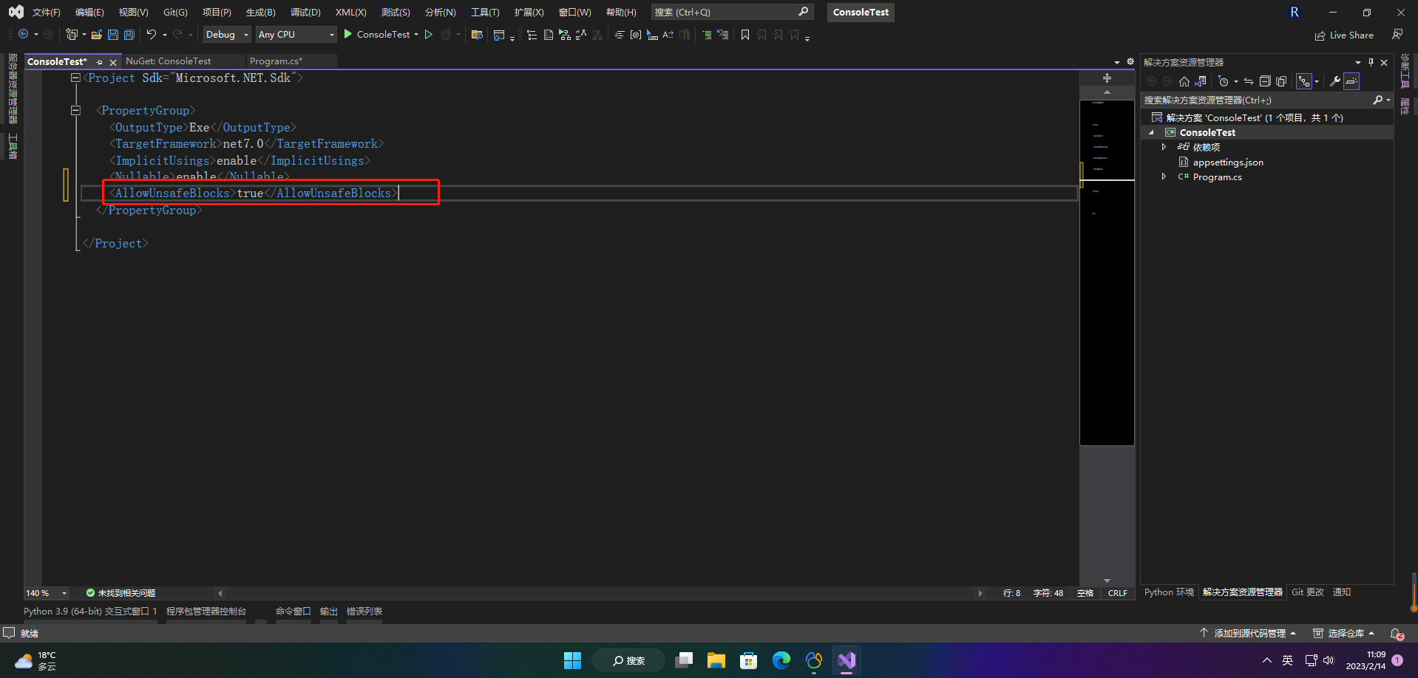Run ConsoleTest with the green play button
1418x678 pixels.
point(348,34)
